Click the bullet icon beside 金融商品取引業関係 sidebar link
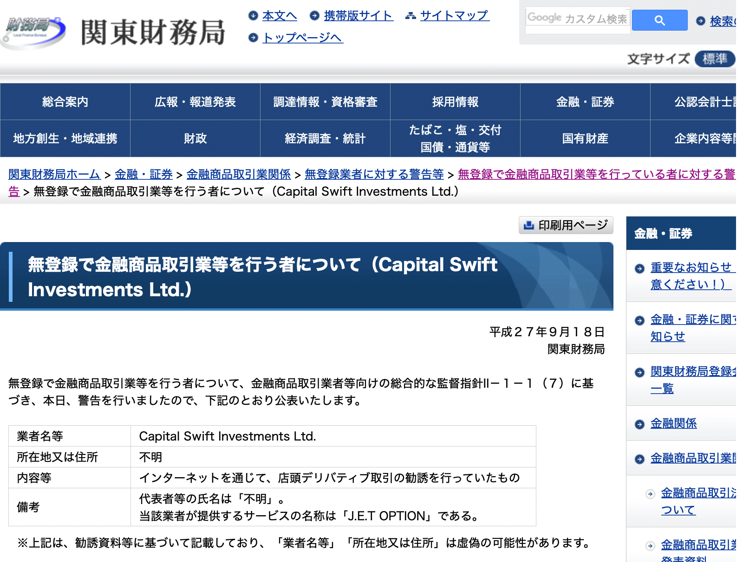This screenshot has height=562, width=743. pos(639,459)
